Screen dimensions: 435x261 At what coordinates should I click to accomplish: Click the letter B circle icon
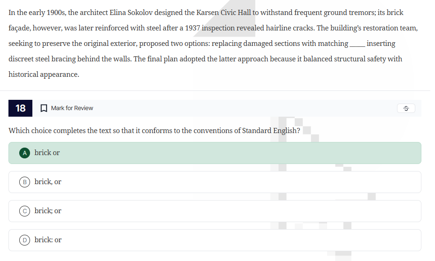coord(23,182)
